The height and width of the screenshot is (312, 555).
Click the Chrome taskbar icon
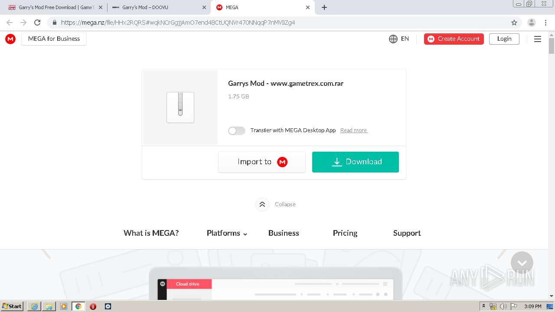(78, 306)
